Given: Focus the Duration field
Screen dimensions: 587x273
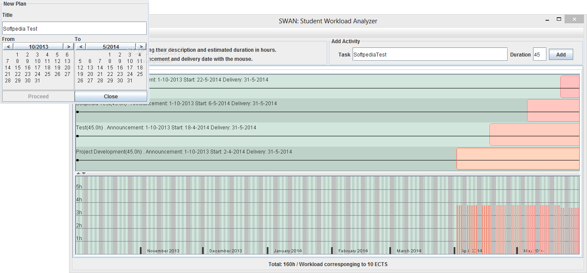Looking at the screenshot, I should point(540,54).
